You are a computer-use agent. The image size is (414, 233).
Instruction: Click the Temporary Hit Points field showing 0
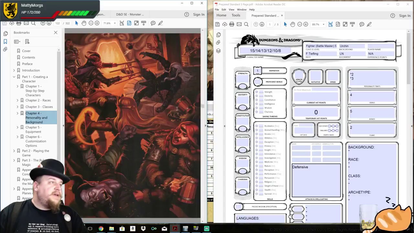(316, 112)
